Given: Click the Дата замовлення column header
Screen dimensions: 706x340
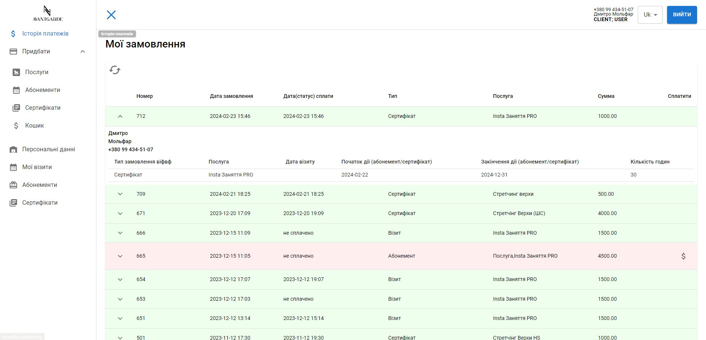Looking at the screenshot, I should [231, 96].
